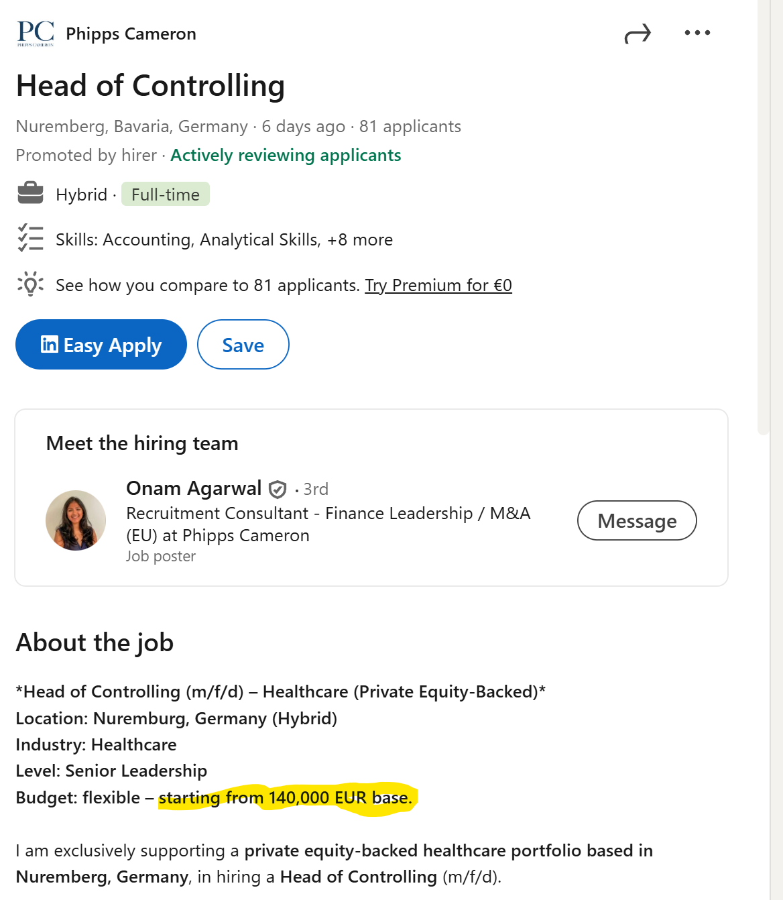Apply using the Easy Apply button
This screenshot has height=900, width=783.
tap(101, 344)
